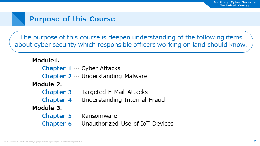Viewport: 260px width, 146px height.
Task: Select the Understanding Internal Fraud text
Action: pyautogui.click(x=123, y=100)
